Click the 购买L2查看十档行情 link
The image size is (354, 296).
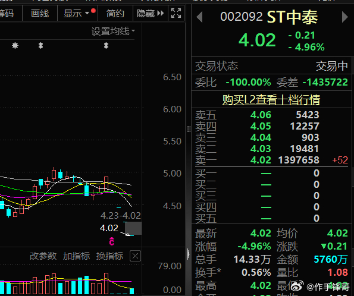(271, 100)
